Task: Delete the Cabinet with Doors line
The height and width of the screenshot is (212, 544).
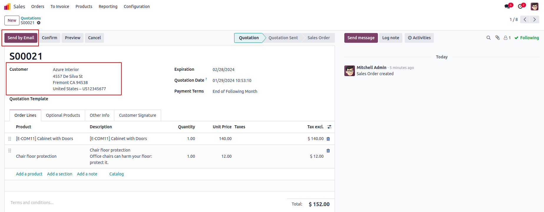Action: (328, 139)
